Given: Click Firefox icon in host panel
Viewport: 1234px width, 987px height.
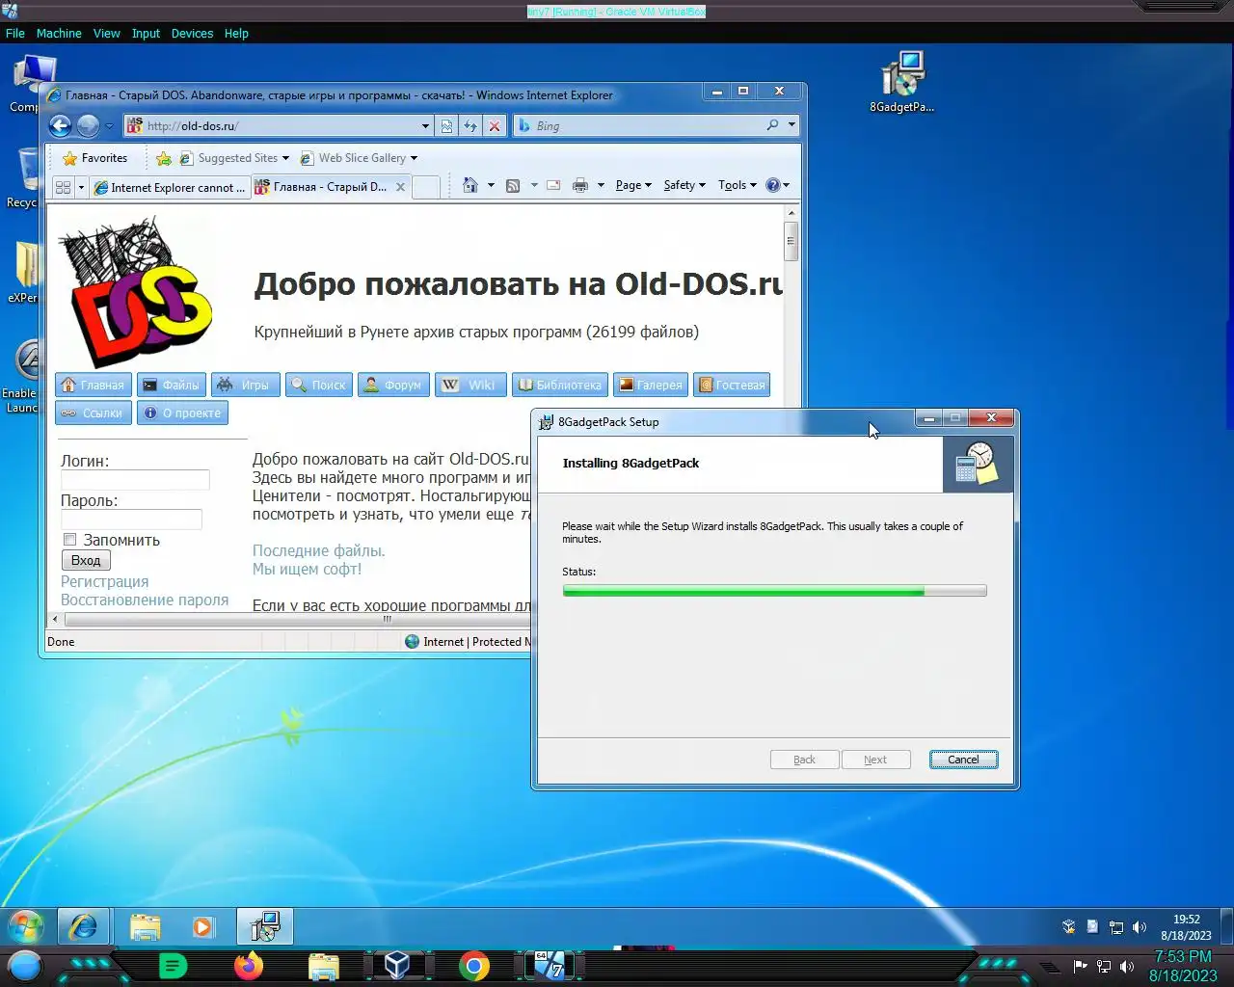Looking at the screenshot, I should pyautogui.click(x=249, y=965).
